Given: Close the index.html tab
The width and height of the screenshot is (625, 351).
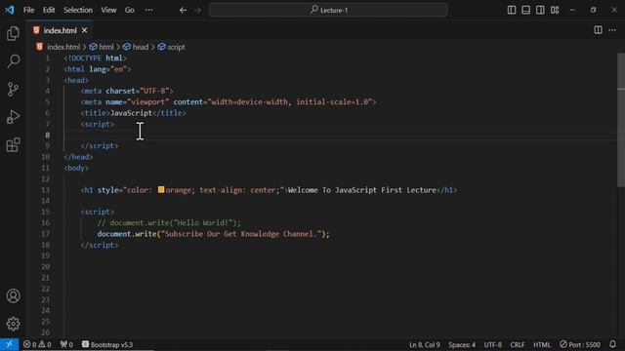Looking at the screenshot, I should click(x=85, y=30).
